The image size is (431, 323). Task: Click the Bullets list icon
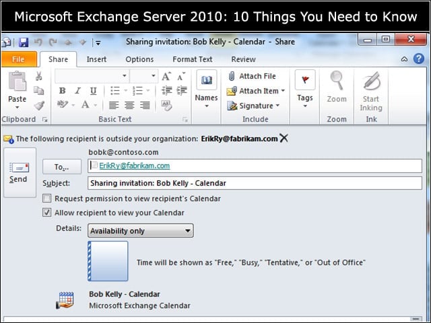point(115,91)
